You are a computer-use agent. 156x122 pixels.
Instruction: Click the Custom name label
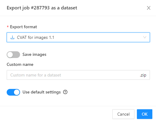[20, 64]
